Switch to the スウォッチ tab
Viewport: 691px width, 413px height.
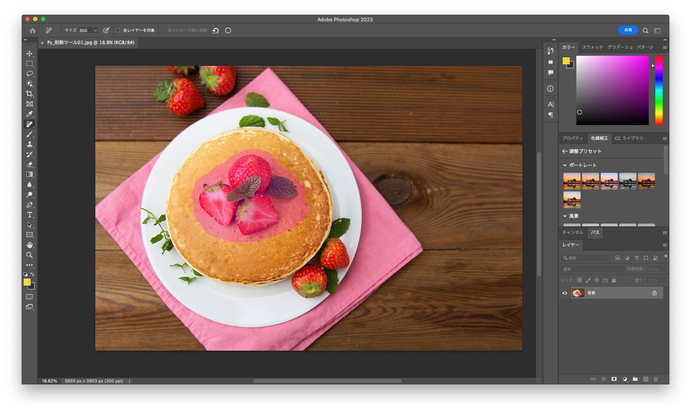pos(592,47)
